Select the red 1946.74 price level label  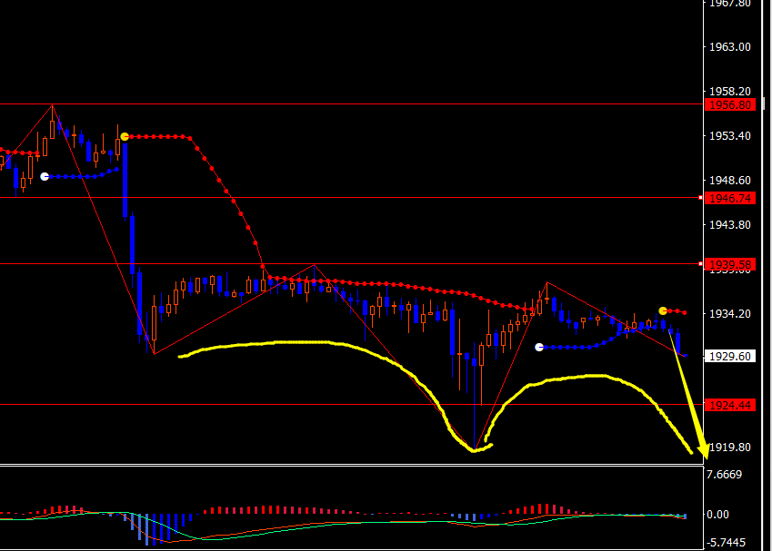point(729,198)
